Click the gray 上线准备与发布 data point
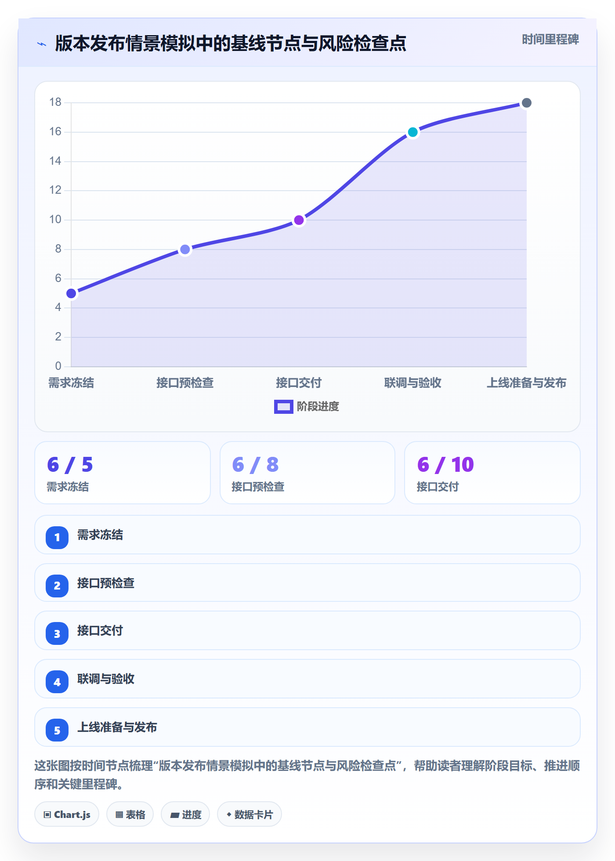Viewport: 615px width, 861px height. [x=526, y=103]
